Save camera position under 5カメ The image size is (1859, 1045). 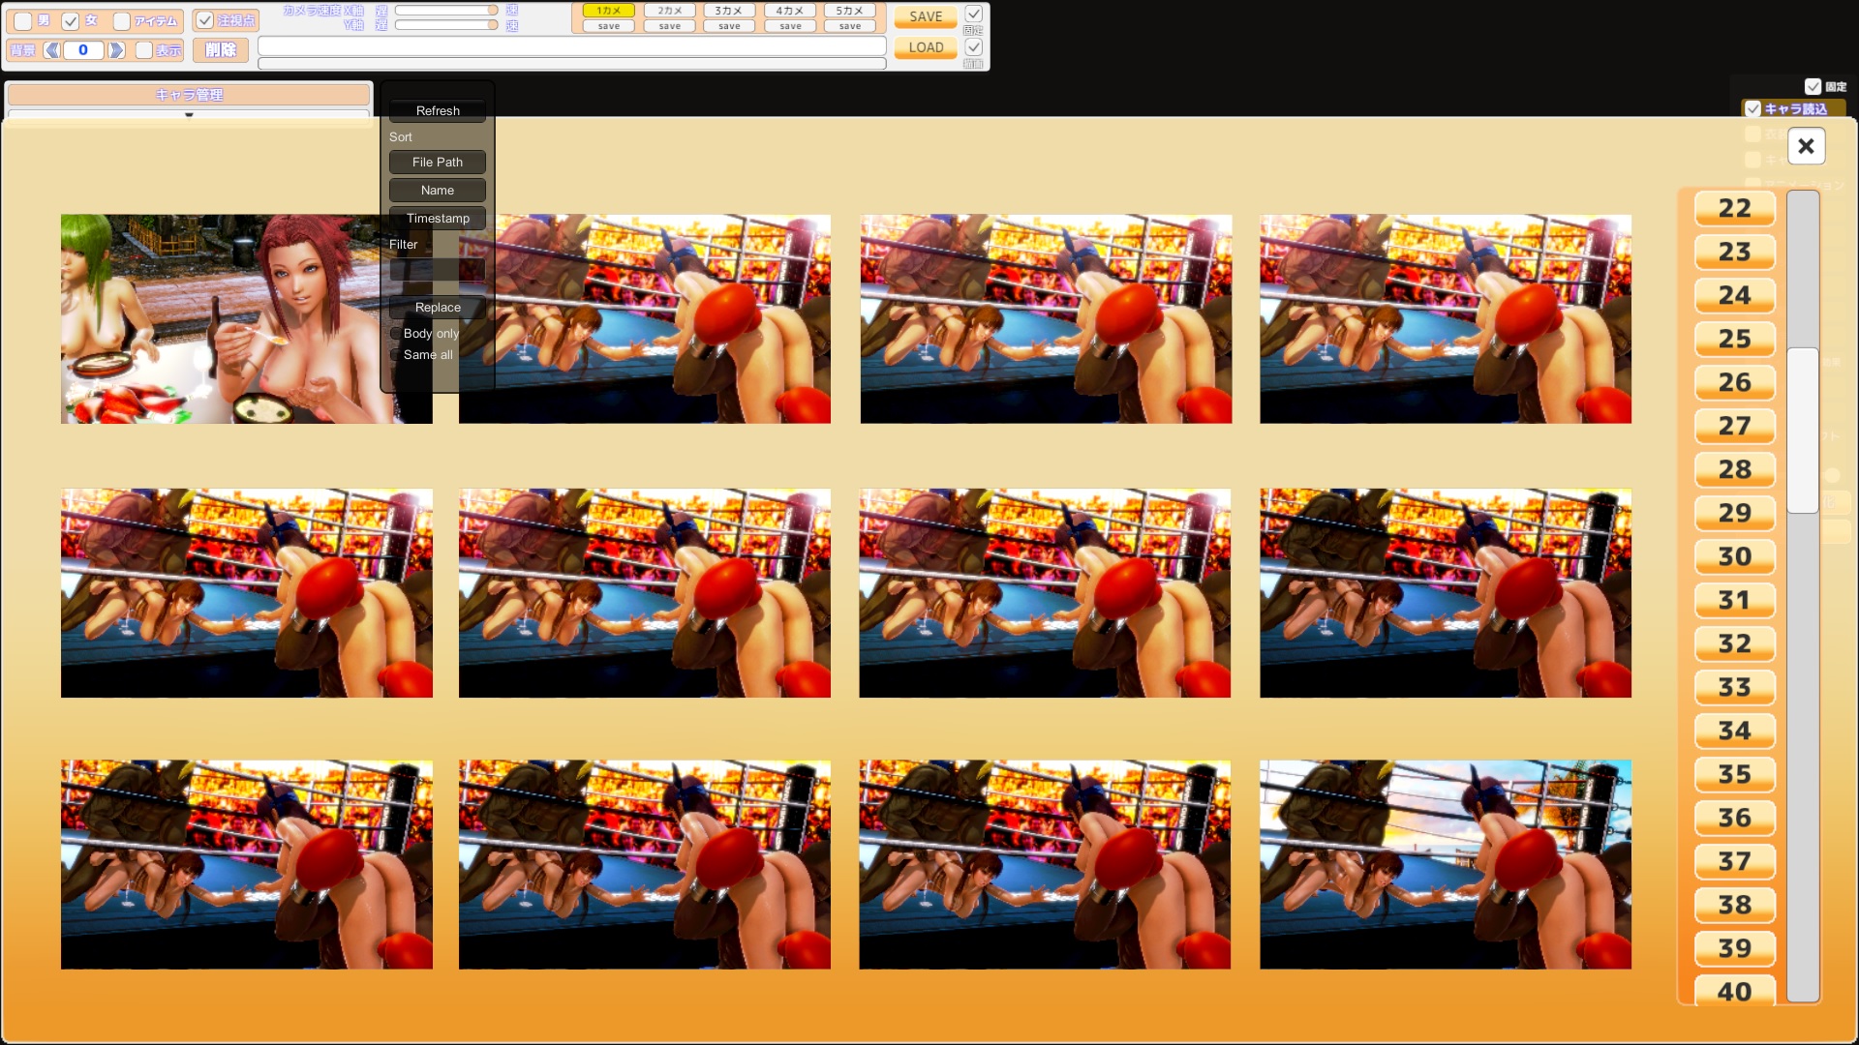[x=850, y=26]
